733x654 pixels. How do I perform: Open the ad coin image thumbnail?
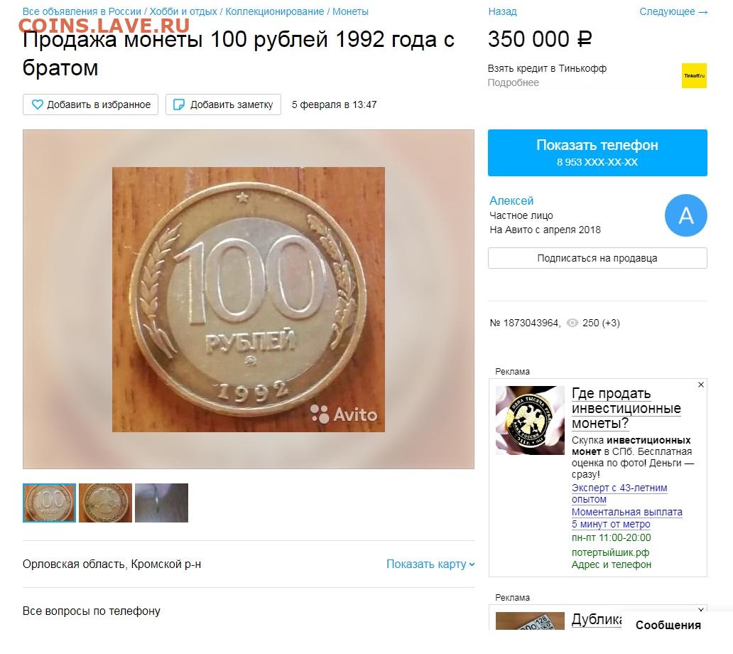pyautogui.click(x=530, y=420)
